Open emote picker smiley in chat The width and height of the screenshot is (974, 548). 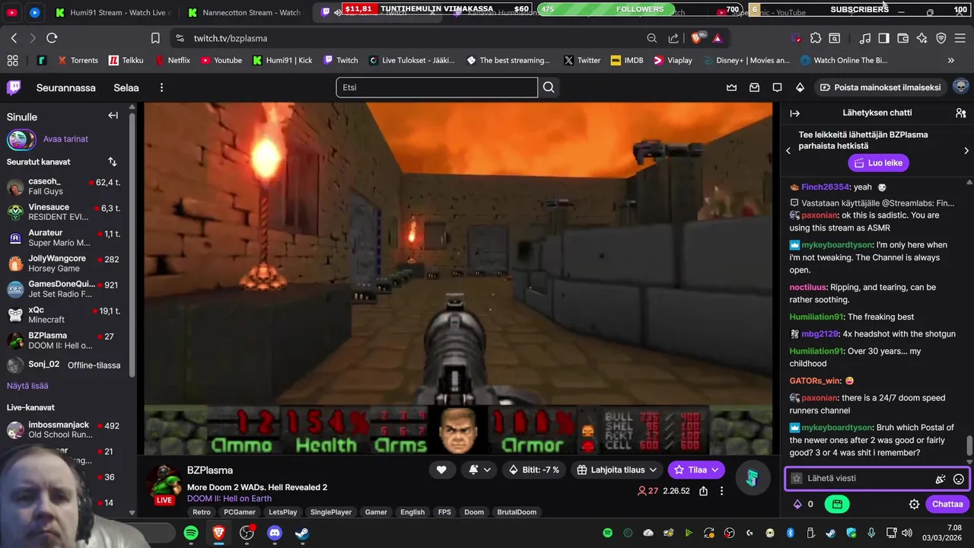959,479
